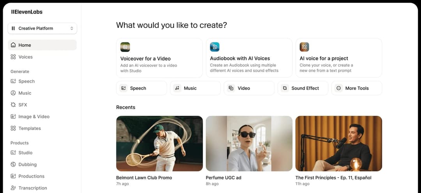Viewport: 421px width, 193px height.
Task: Open the Voices icon in sidebar
Action: pos(13,57)
